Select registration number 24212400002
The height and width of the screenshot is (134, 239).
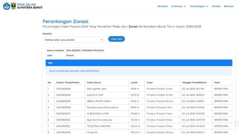click(64, 107)
